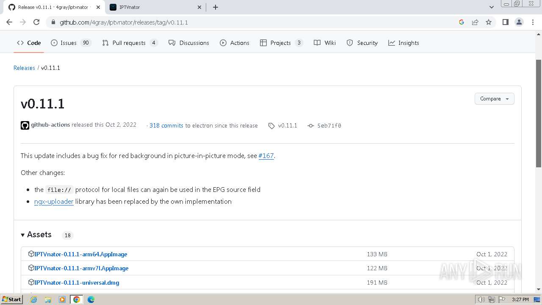Screen dimensions: 542x305
Task: Open the Pull requests tab
Action: (x=130, y=43)
